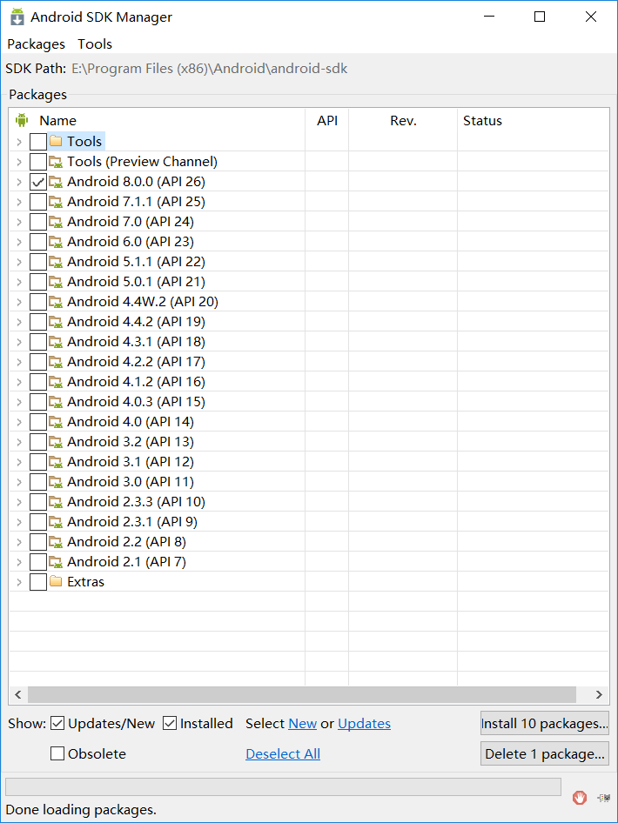Click the scrollbar right arrow
This screenshot has width=618, height=823.
pos(599,694)
